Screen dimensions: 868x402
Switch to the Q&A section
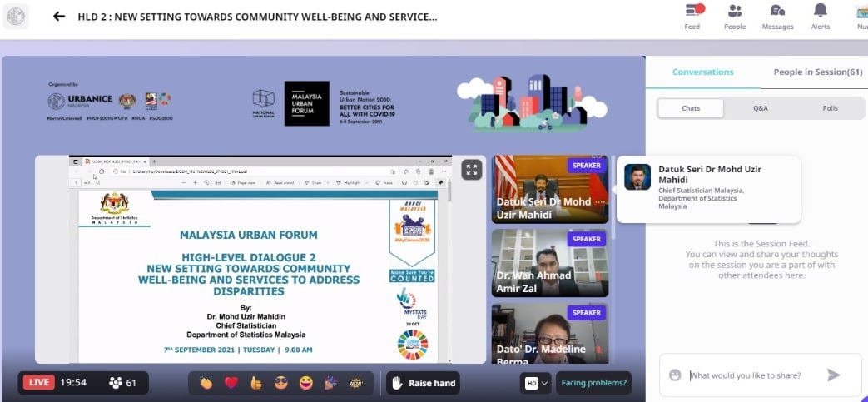pyautogui.click(x=761, y=108)
